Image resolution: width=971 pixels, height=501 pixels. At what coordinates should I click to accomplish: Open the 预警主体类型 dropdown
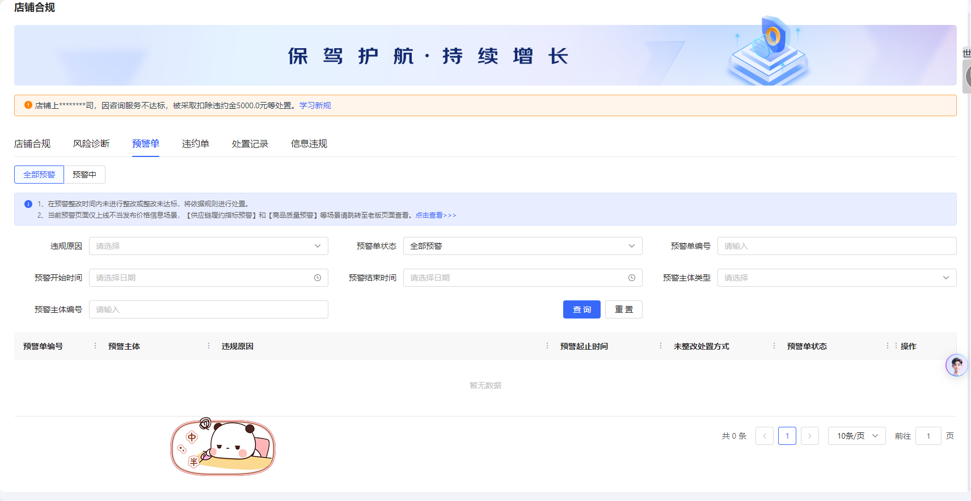pos(837,278)
